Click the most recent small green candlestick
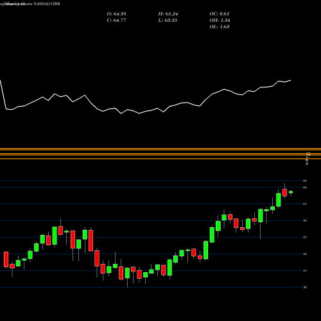This screenshot has width=321, height=321. point(291,192)
